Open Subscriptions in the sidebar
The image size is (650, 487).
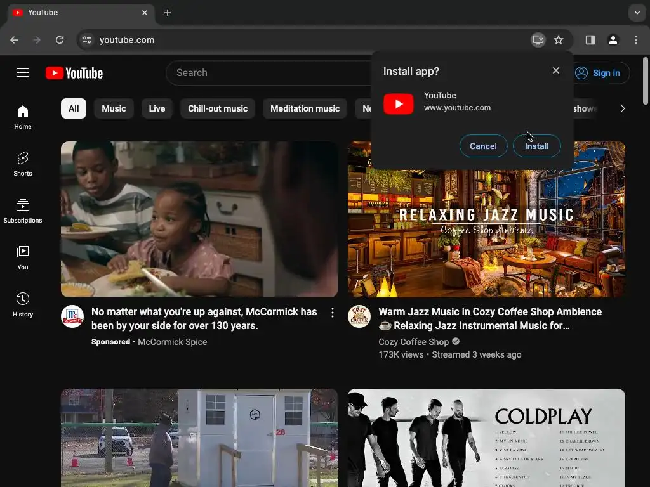coord(23,211)
